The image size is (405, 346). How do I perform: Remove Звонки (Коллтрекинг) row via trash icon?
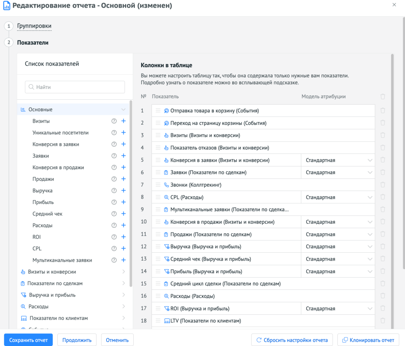click(382, 185)
